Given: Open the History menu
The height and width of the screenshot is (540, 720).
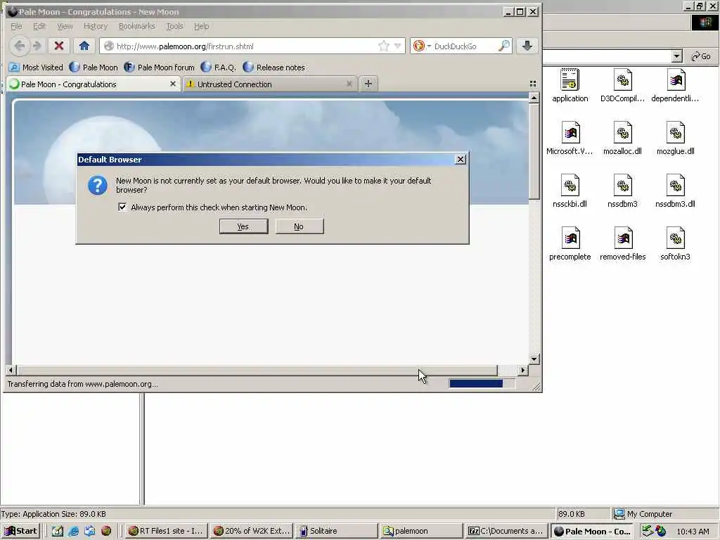Looking at the screenshot, I should [96, 26].
